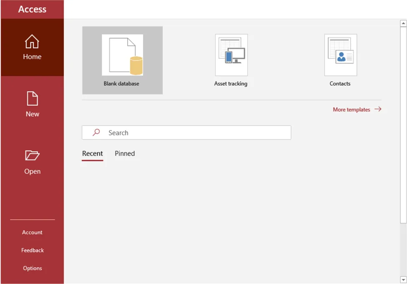Switch to the Recent tab
Image resolution: width=407 pixels, height=284 pixels.
(92, 153)
